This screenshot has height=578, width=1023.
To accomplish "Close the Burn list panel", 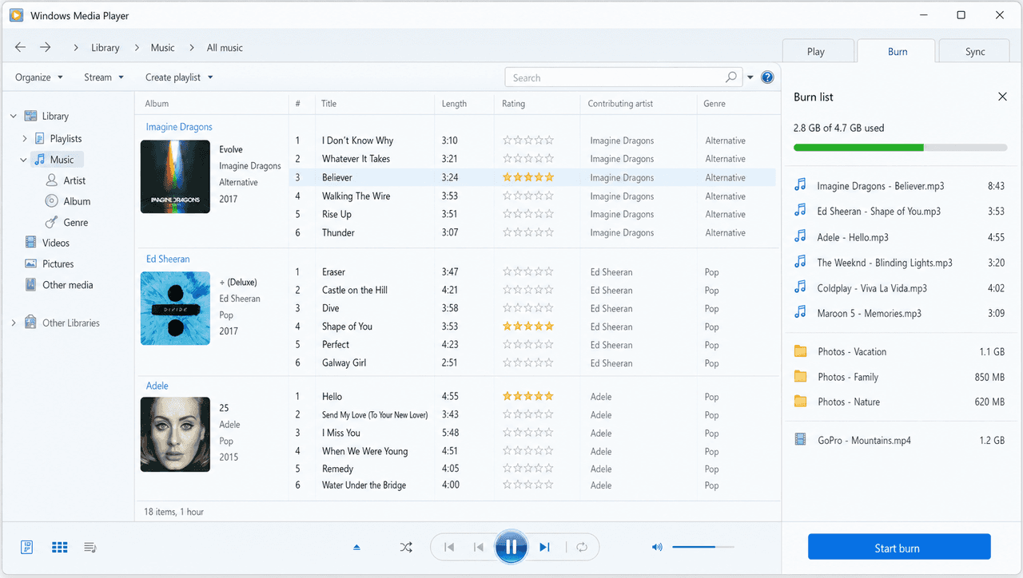I will (1002, 97).
